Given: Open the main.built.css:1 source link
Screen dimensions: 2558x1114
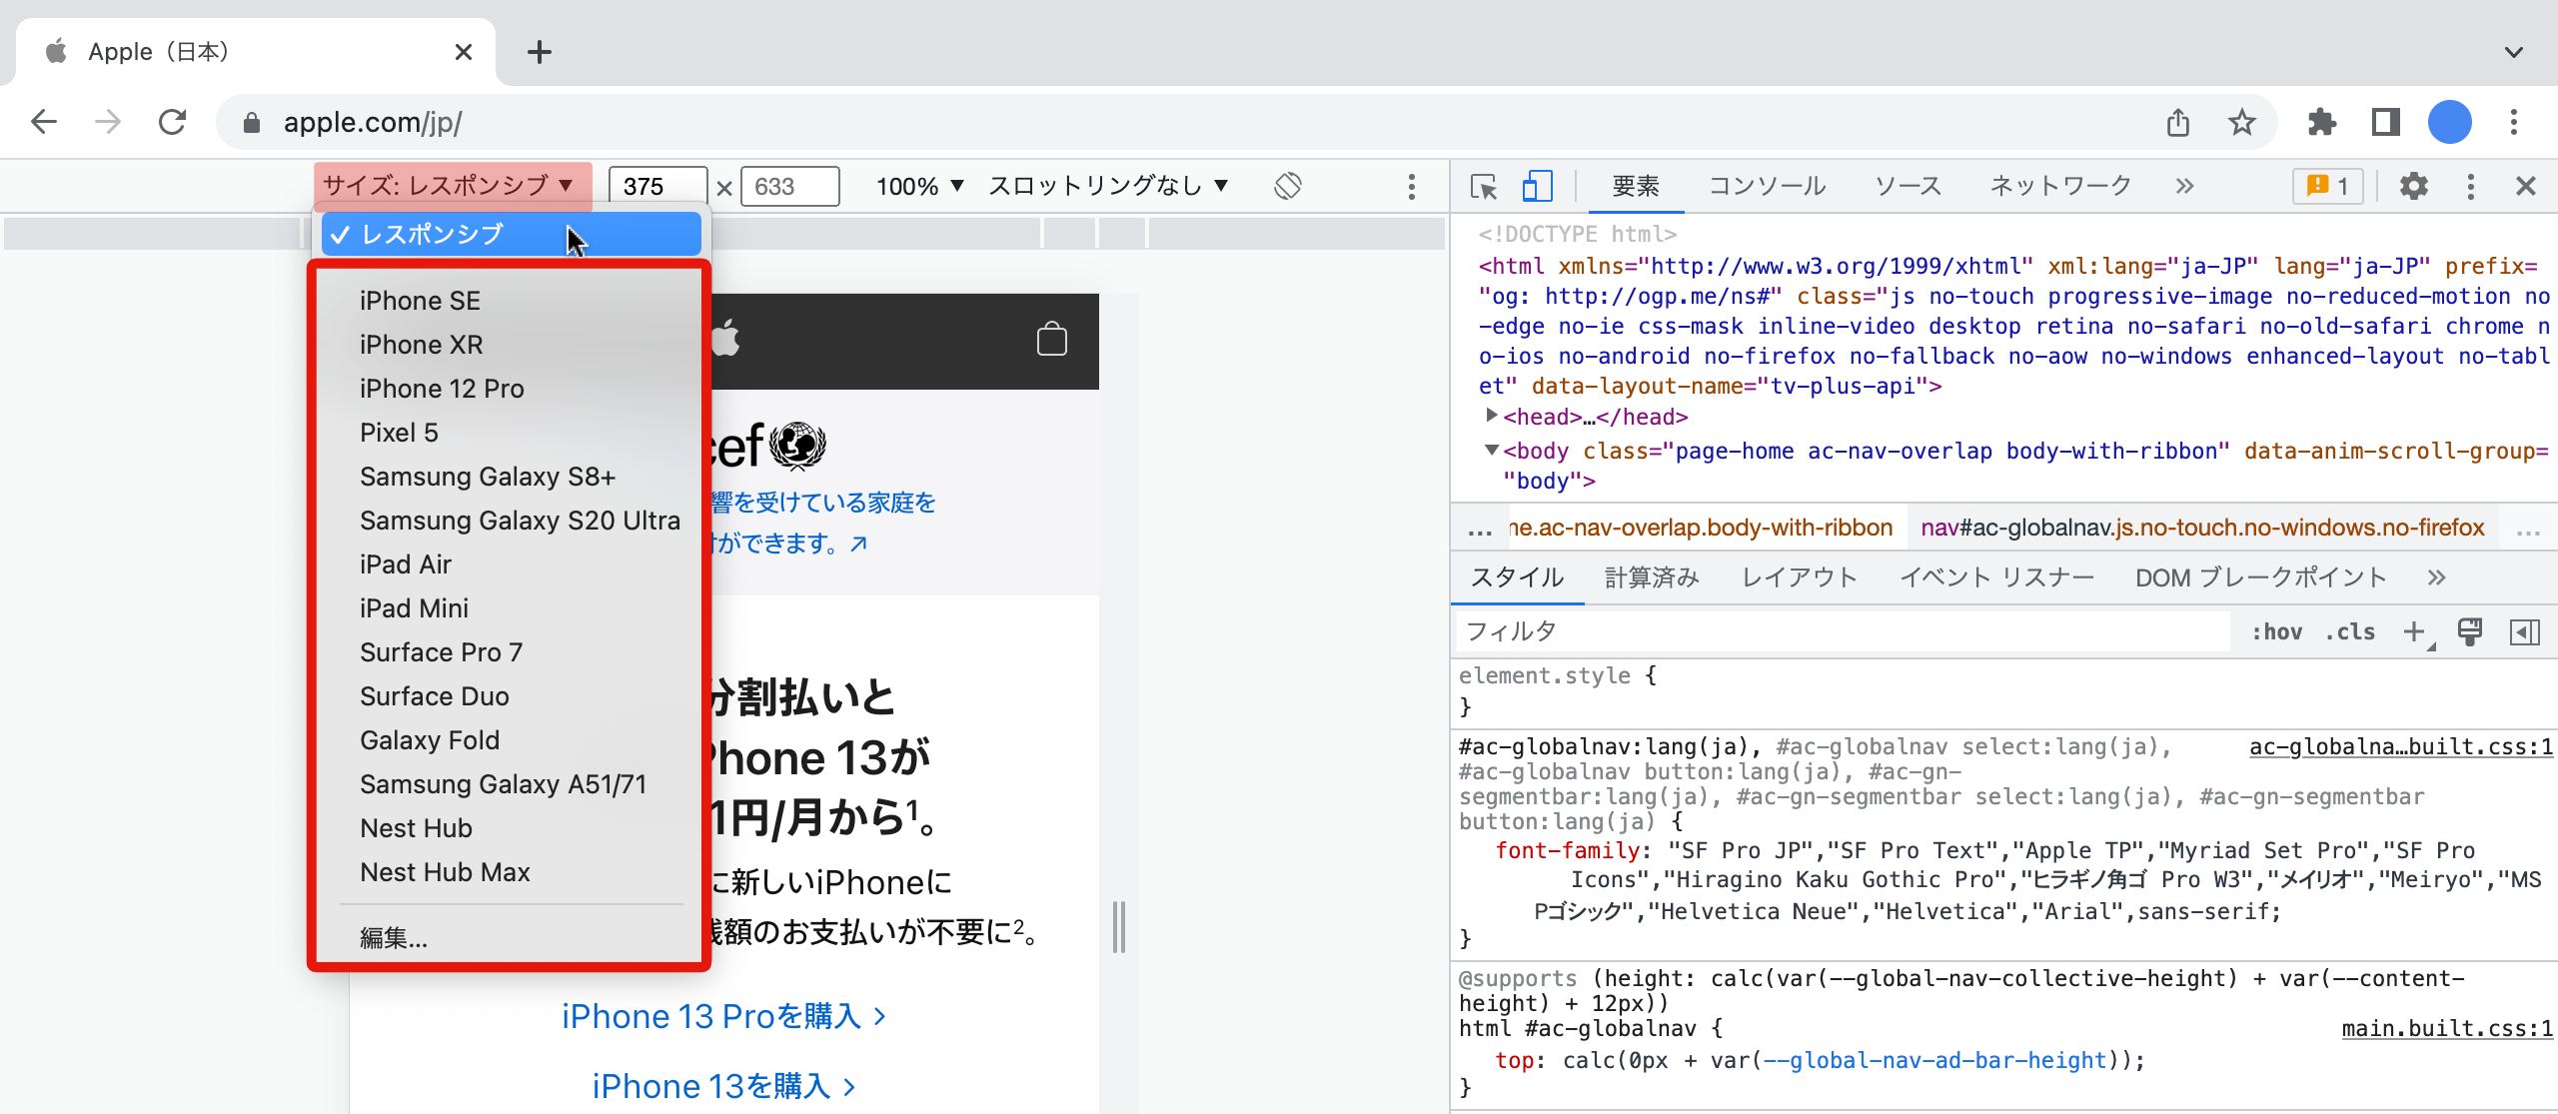Looking at the screenshot, I should [x=2446, y=1028].
